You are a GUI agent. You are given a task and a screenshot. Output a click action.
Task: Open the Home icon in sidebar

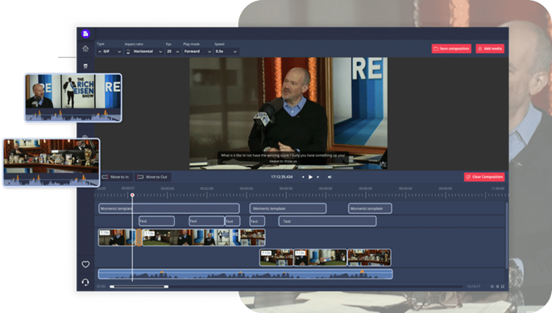coord(85,48)
